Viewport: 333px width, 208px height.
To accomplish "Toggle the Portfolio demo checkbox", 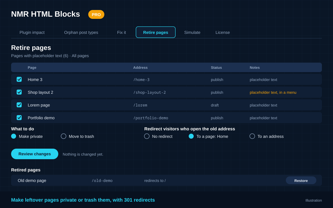I will point(19,118).
